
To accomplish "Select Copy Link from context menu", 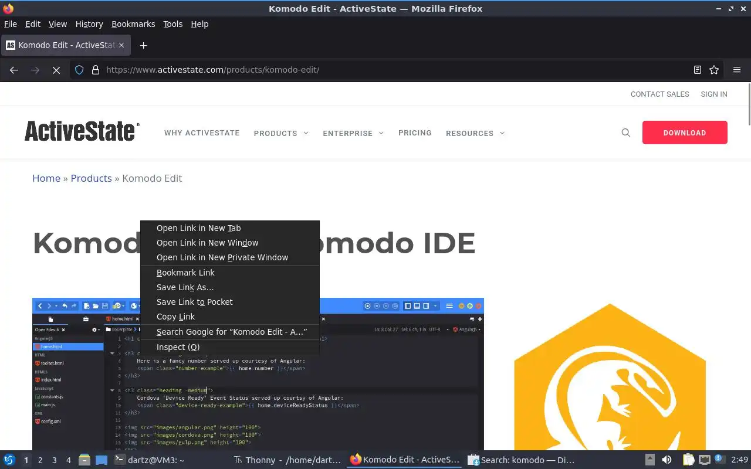I will pos(230,317).
